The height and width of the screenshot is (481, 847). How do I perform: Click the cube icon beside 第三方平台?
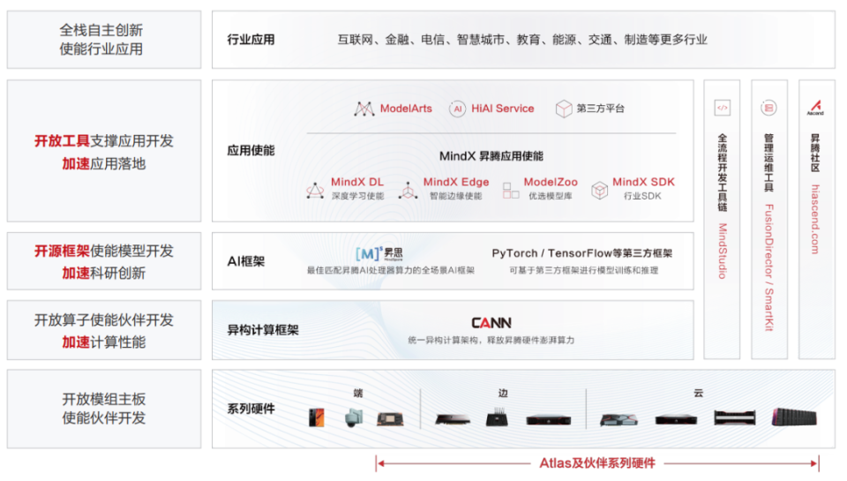(564, 109)
